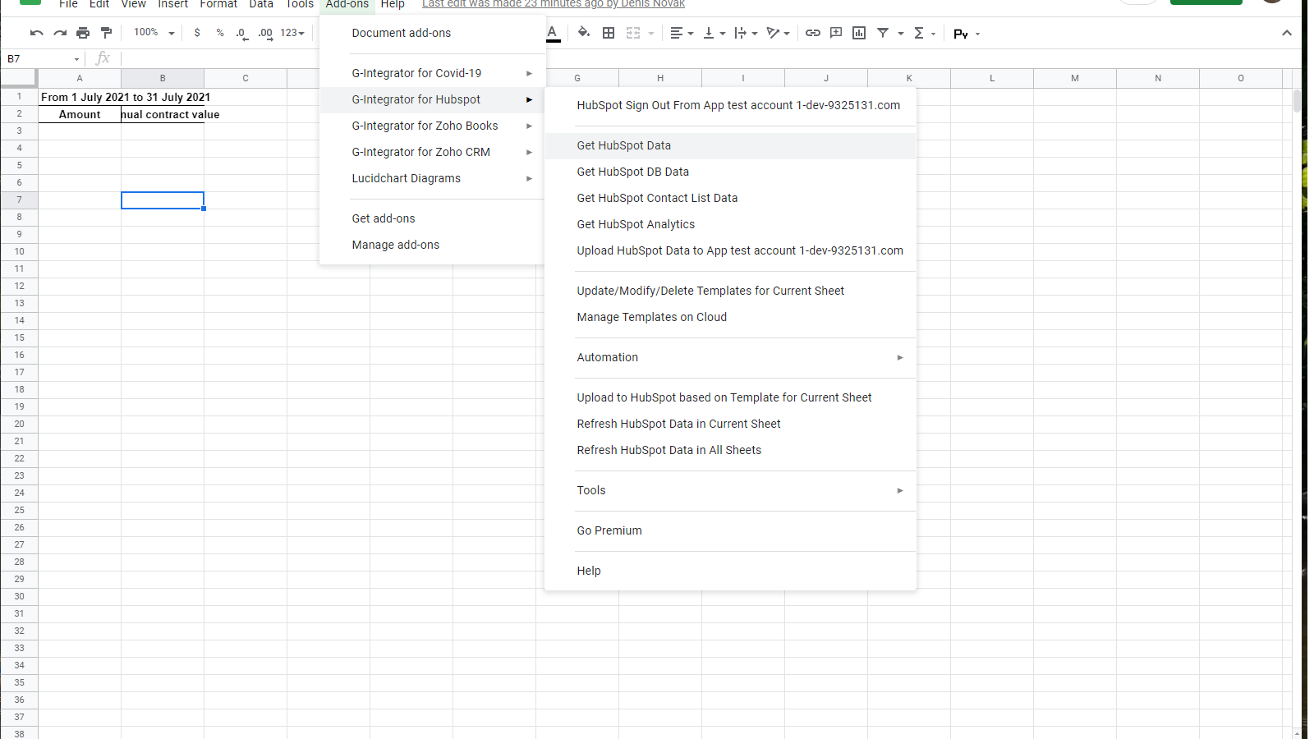
Task: Click the Merge cells icon
Action: point(633,33)
